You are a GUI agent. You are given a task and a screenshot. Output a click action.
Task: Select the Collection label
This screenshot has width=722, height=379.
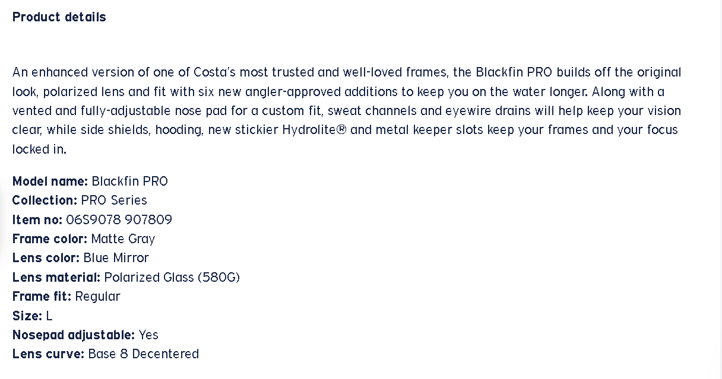(x=45, y=200)
